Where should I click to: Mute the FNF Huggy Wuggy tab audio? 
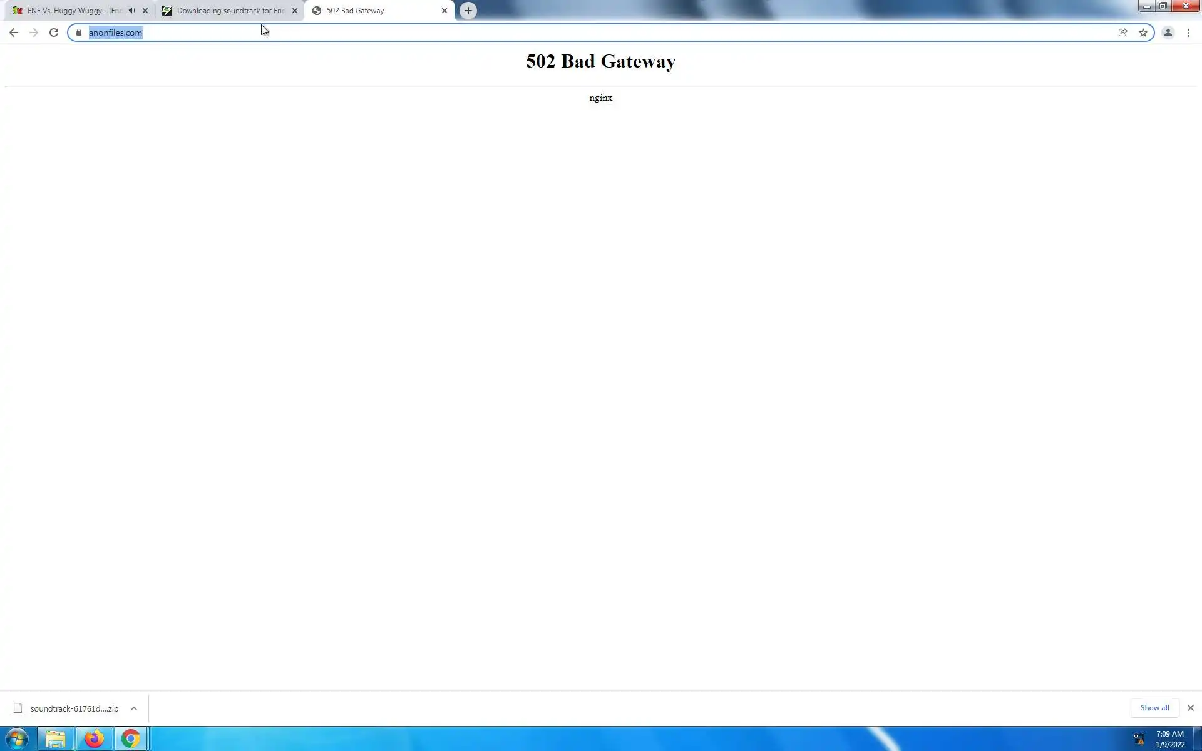131,11
